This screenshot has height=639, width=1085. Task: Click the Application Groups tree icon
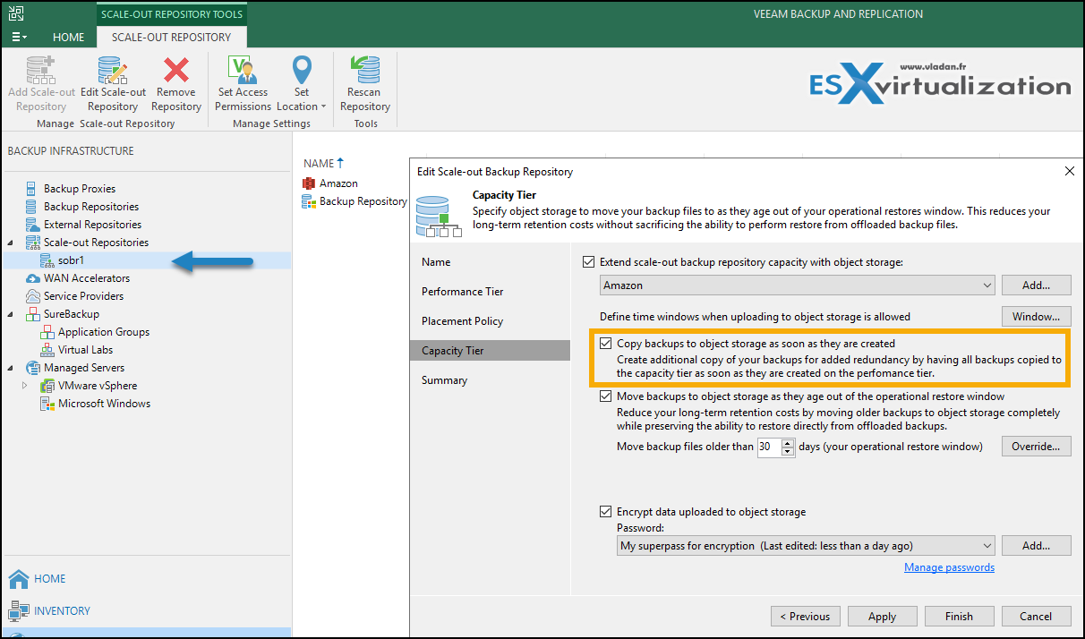pos(47,332)
